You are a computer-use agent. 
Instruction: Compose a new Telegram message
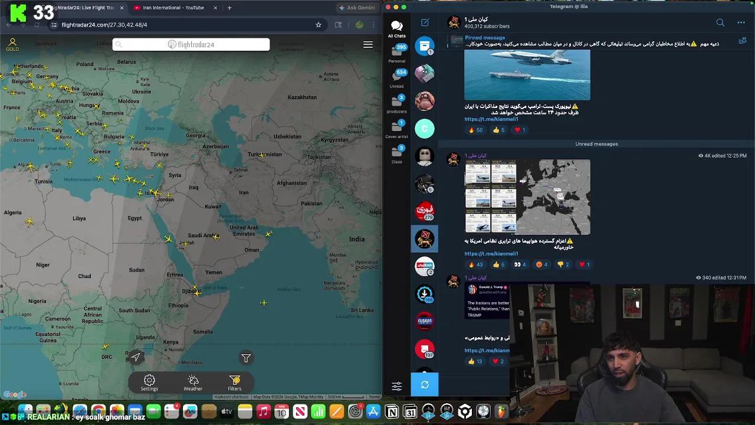tap(425, 22)
